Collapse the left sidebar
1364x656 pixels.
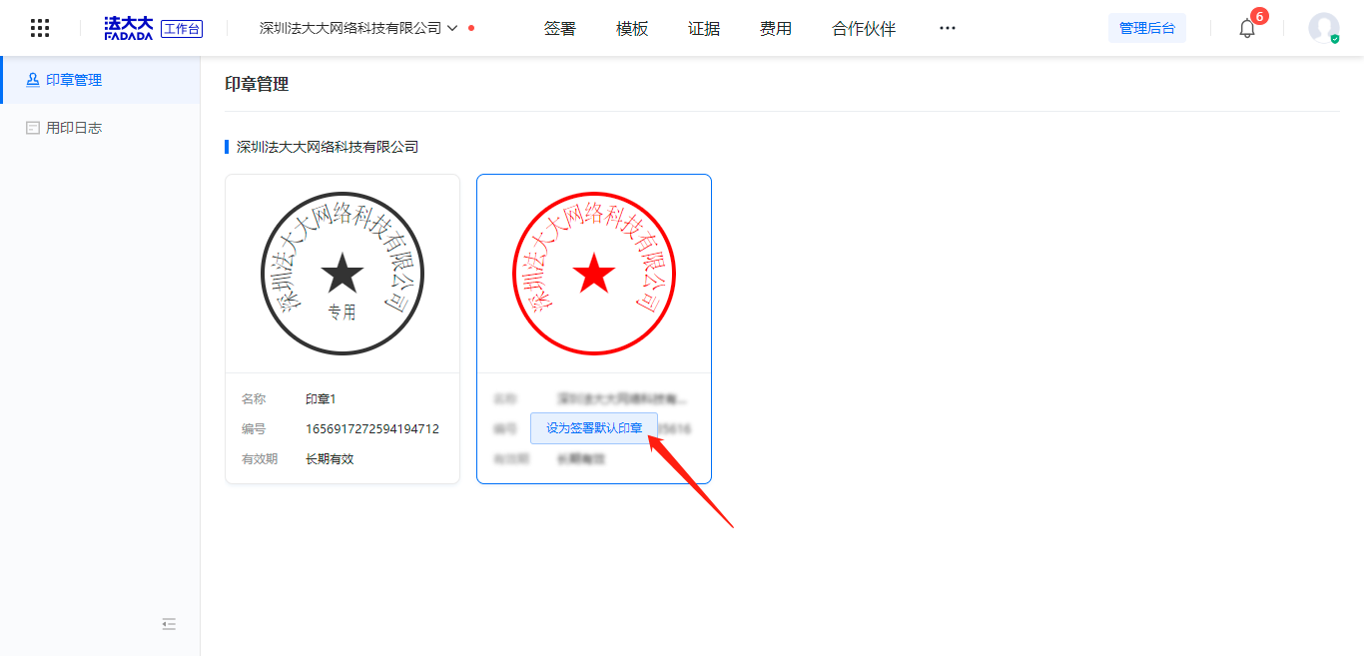169,624
